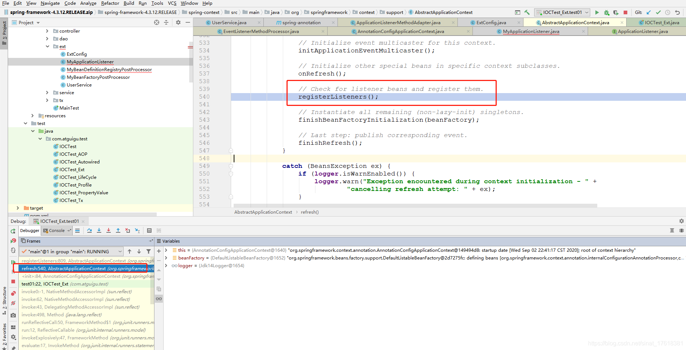
Task: Update project using Git blue arrow icon
Action: tap(649, 12)
